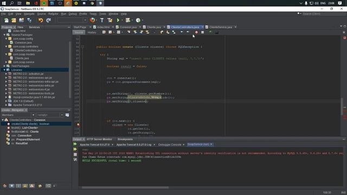Switch to the index.html editor tab
Image resolution: width=347 pixels, height=195 pixels.
coord(104,27)
